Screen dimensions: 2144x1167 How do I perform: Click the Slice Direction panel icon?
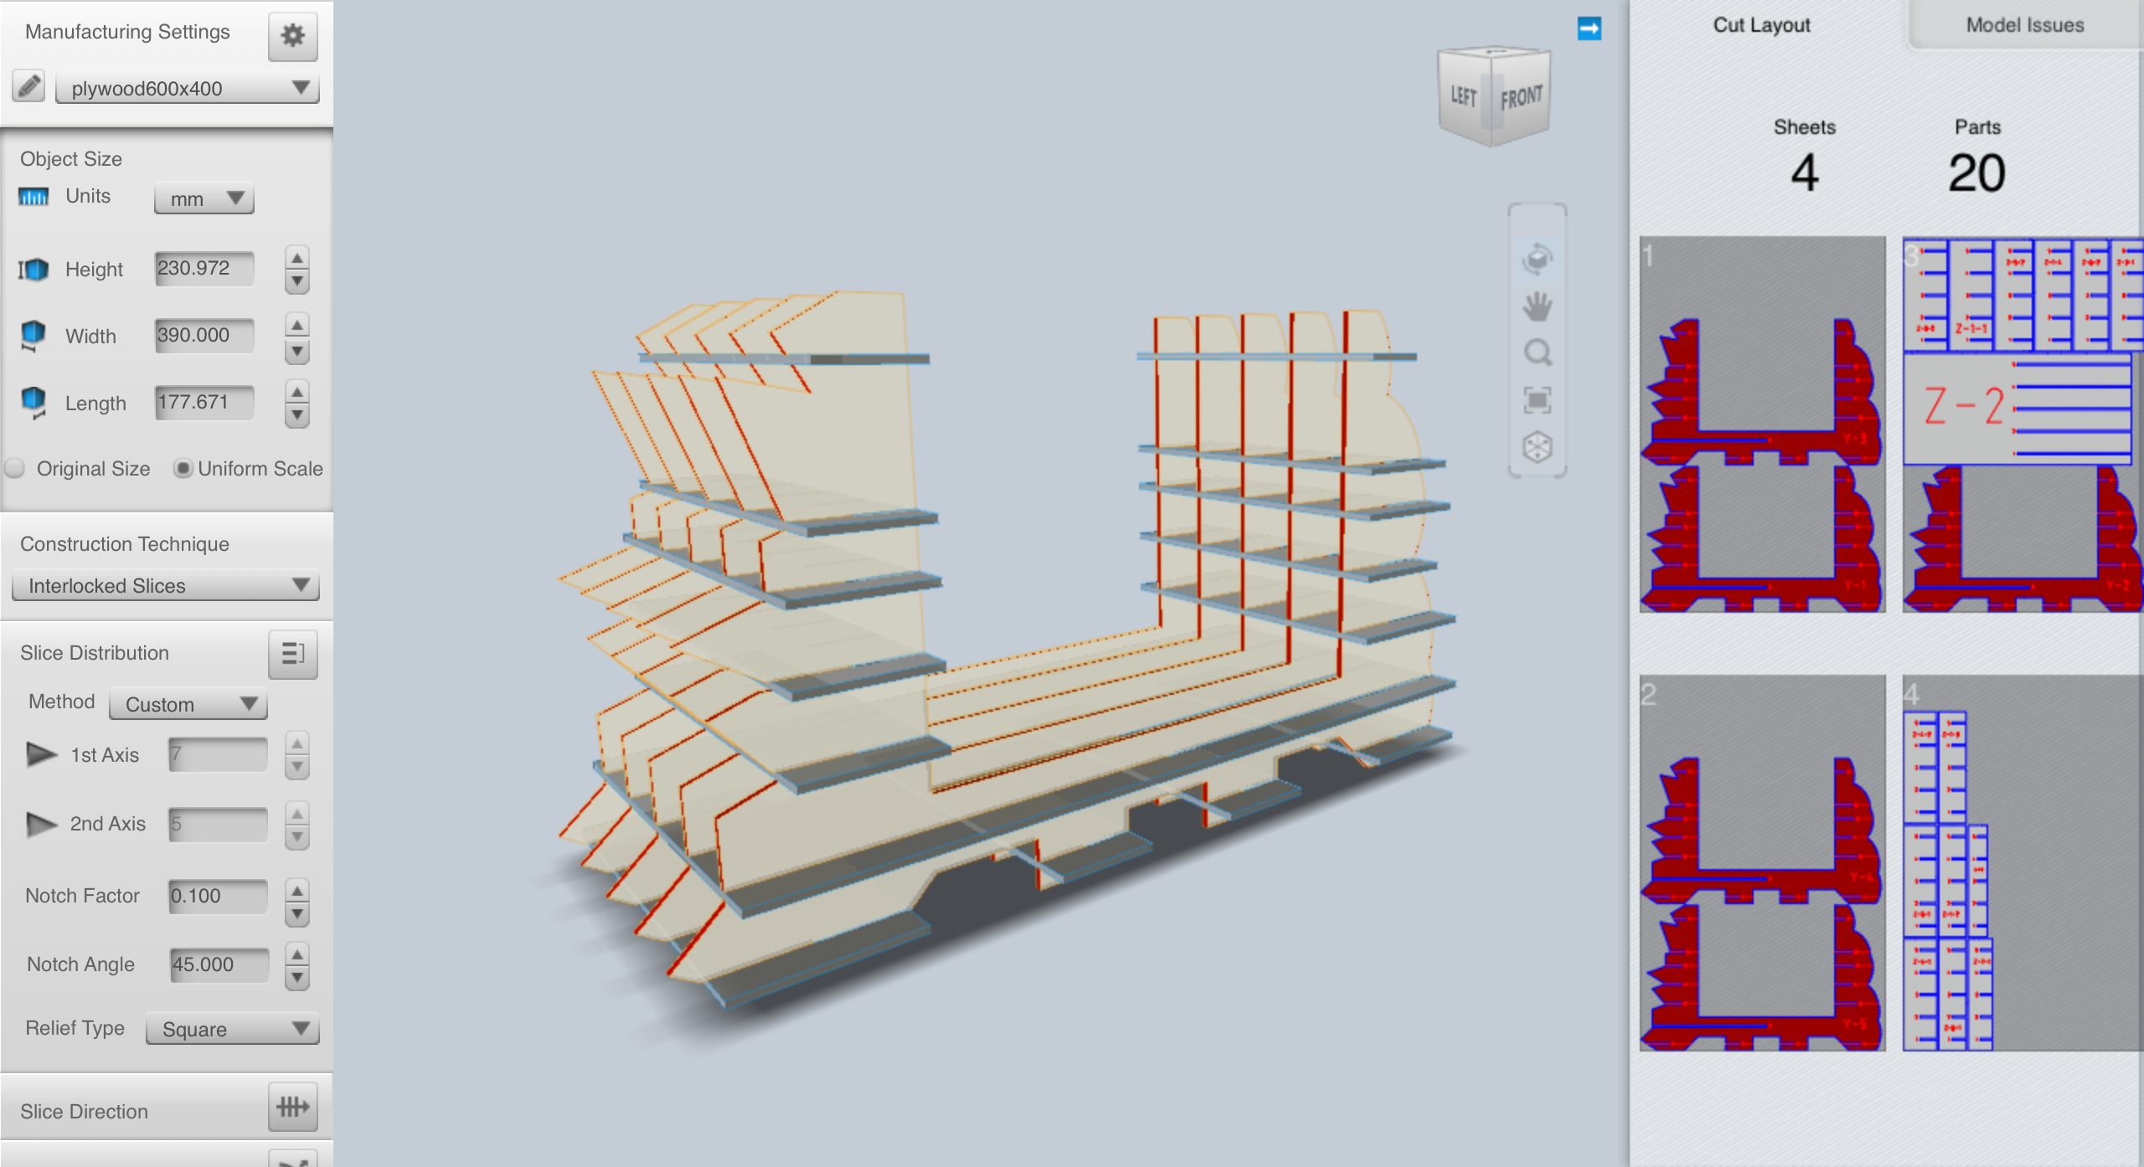[292, 1107]
